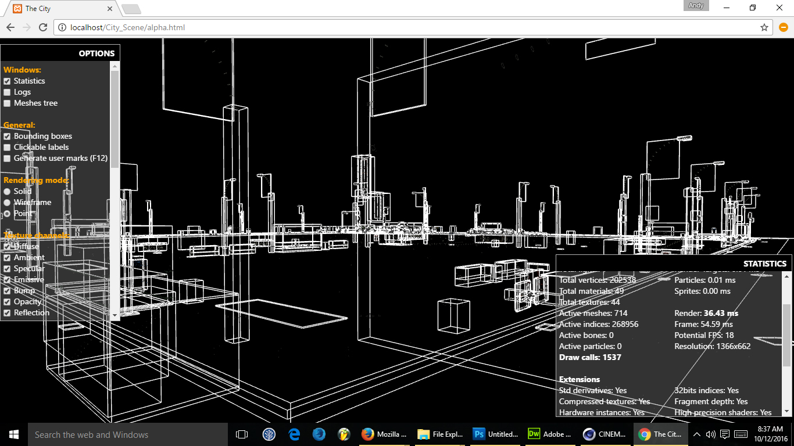Image resolution: width=794 pixels, height=446 pixels.
Task: Disable the Bounding boxes checkbox
Action: coord(8,136)
